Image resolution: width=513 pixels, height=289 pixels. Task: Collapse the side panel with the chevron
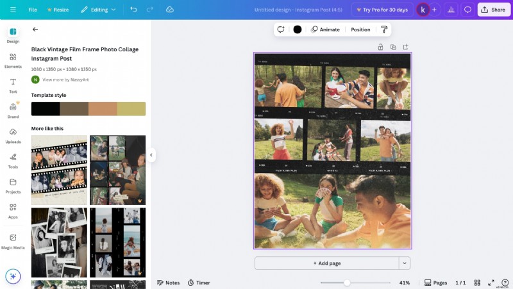pos(151,155)
